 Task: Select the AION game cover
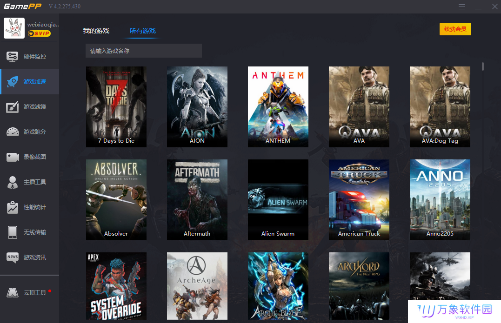pos(197,107)
